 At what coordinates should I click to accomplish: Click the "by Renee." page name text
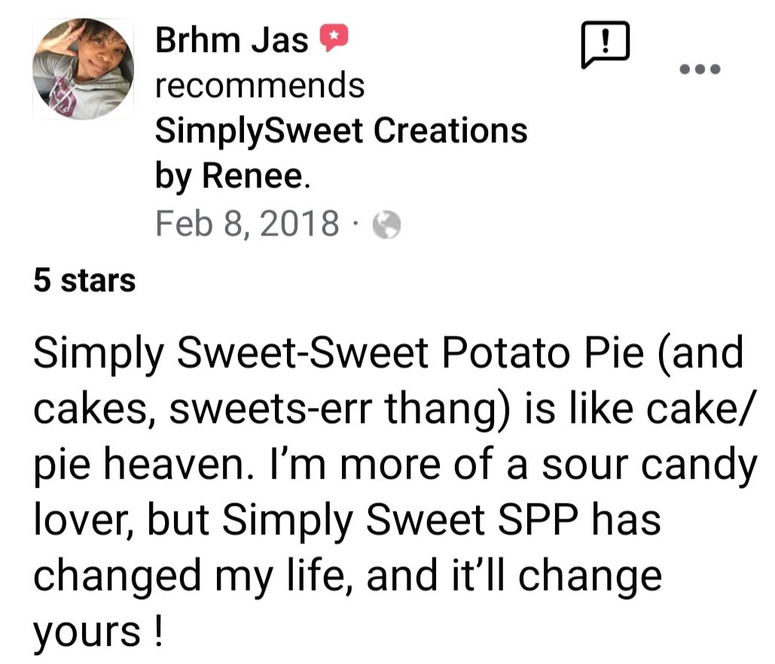[233, 176]
